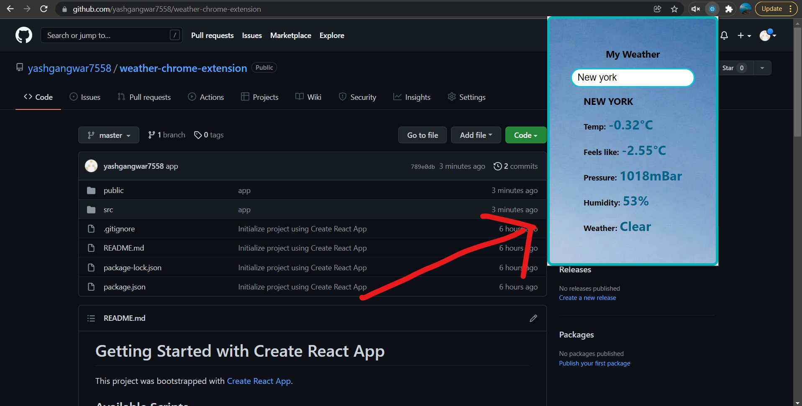The height and width of the screenshot is (406, 802).
Task: Click Publish your first package link
Action: tap(594, 363)
